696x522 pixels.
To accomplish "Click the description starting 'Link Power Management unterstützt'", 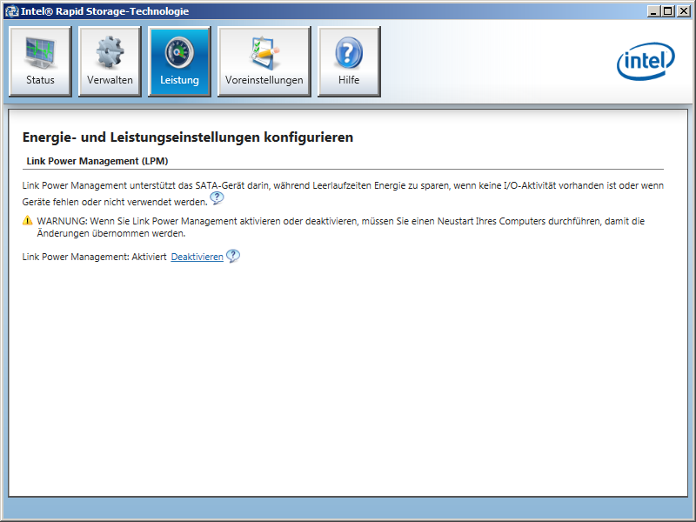I will tap(343, 193).
